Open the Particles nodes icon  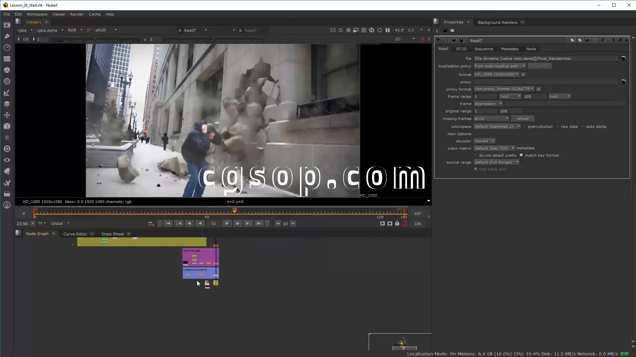[x=7, y=138]
